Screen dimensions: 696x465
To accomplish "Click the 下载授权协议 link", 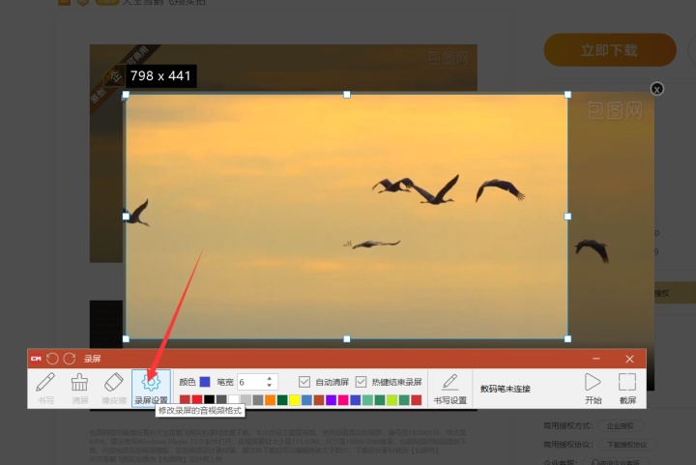I will click(x=626, y=445).
